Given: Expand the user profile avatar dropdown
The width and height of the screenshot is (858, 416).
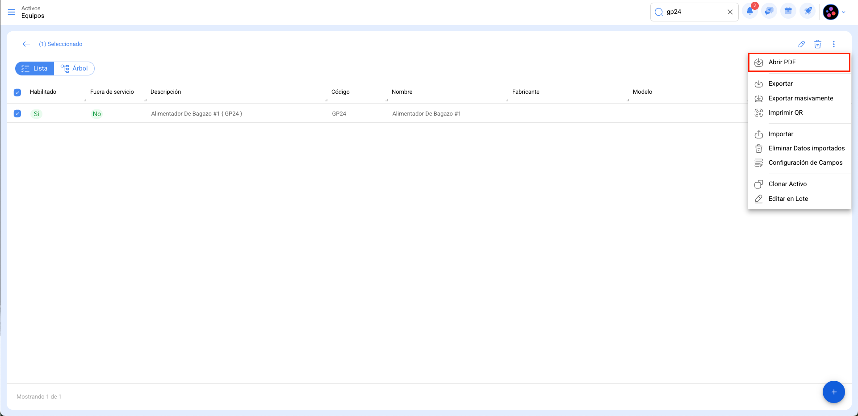Looking at the screenshot, I should (834, 12).
